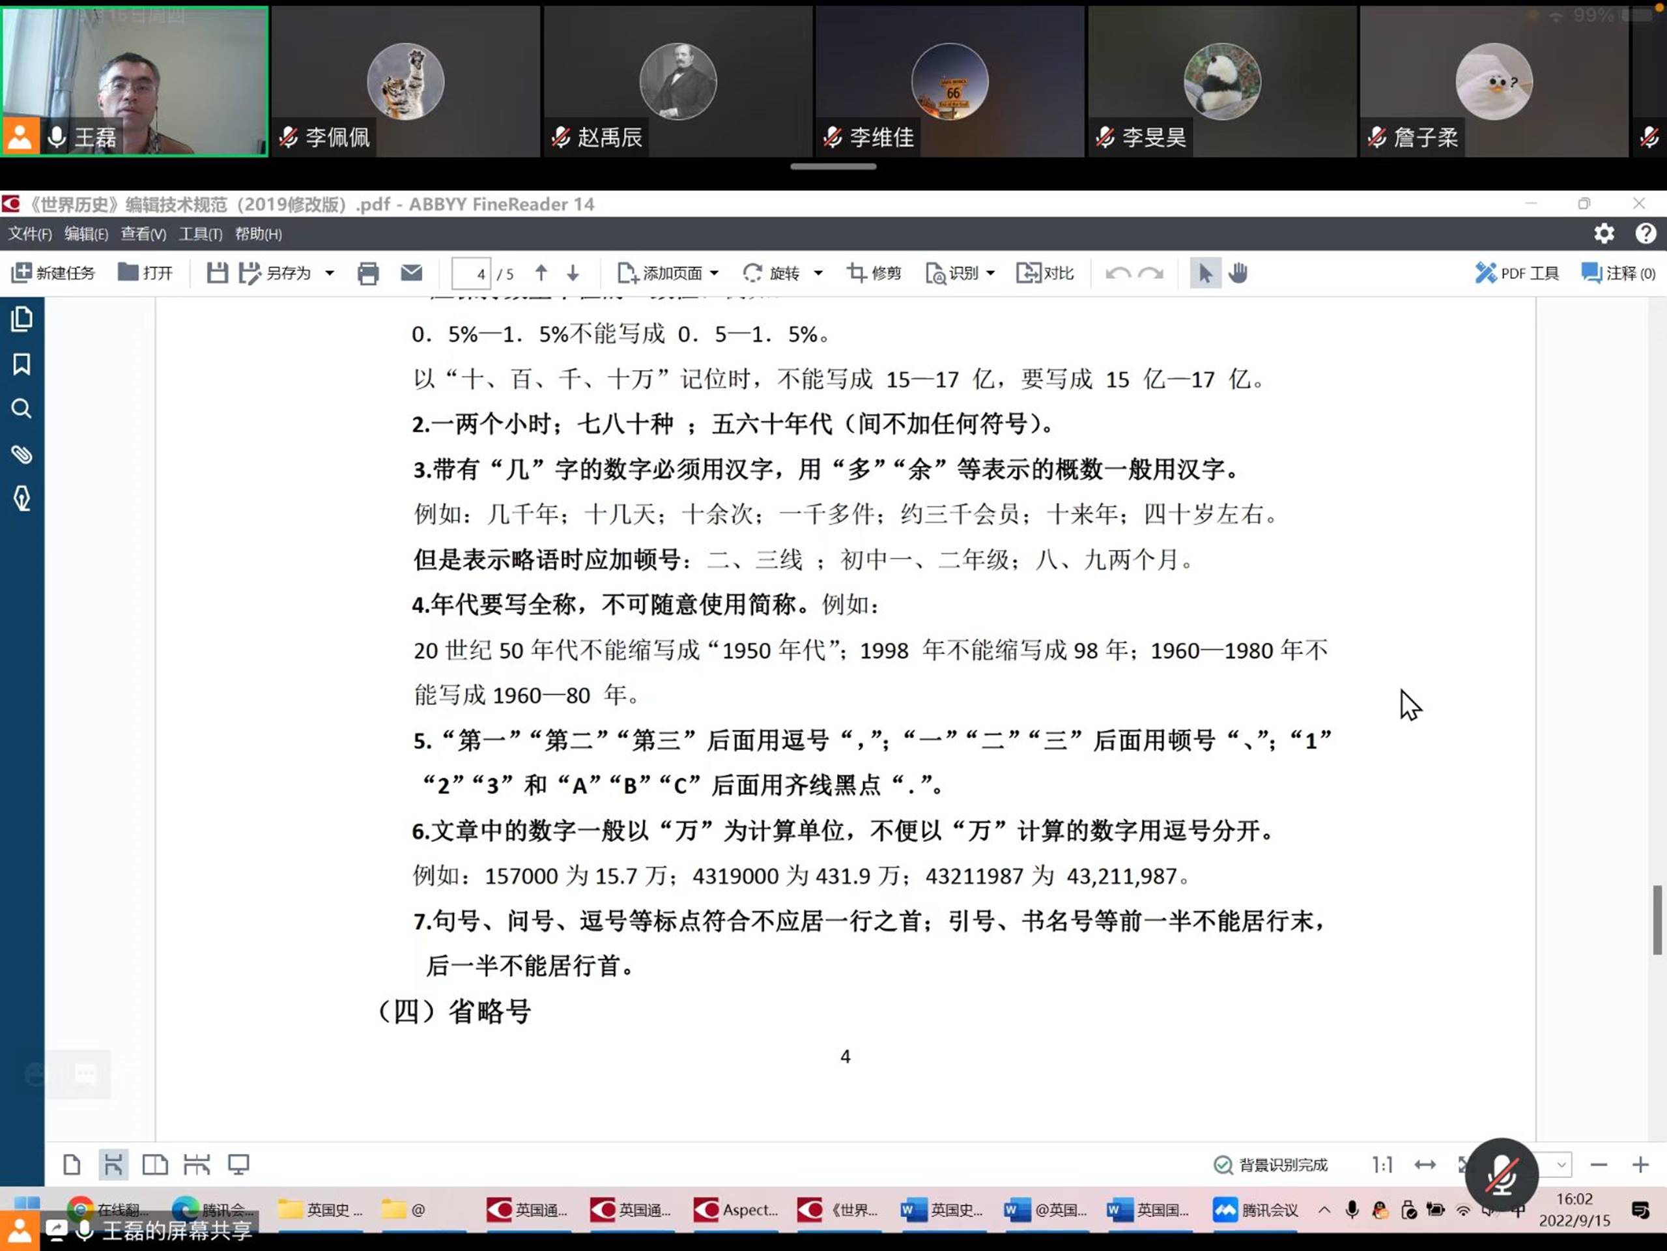Open 查看(V) menu

pos(143,234)
